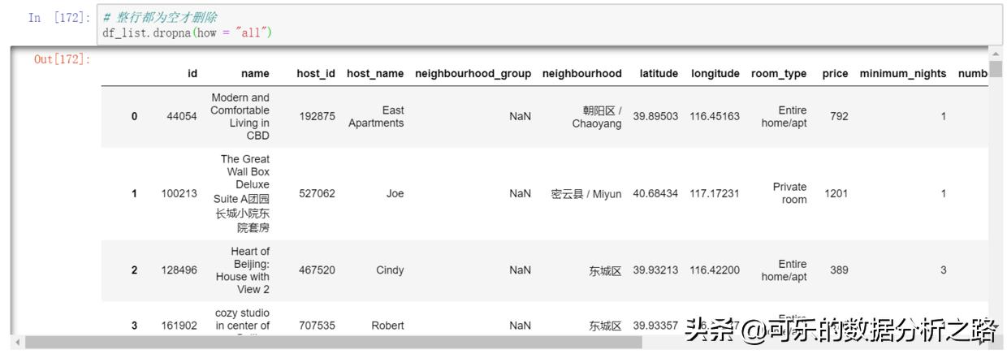The height and width of the screenshot is (354, 1007).
Task: Click latitude cell 39.89503
Action: coord(655,116)
